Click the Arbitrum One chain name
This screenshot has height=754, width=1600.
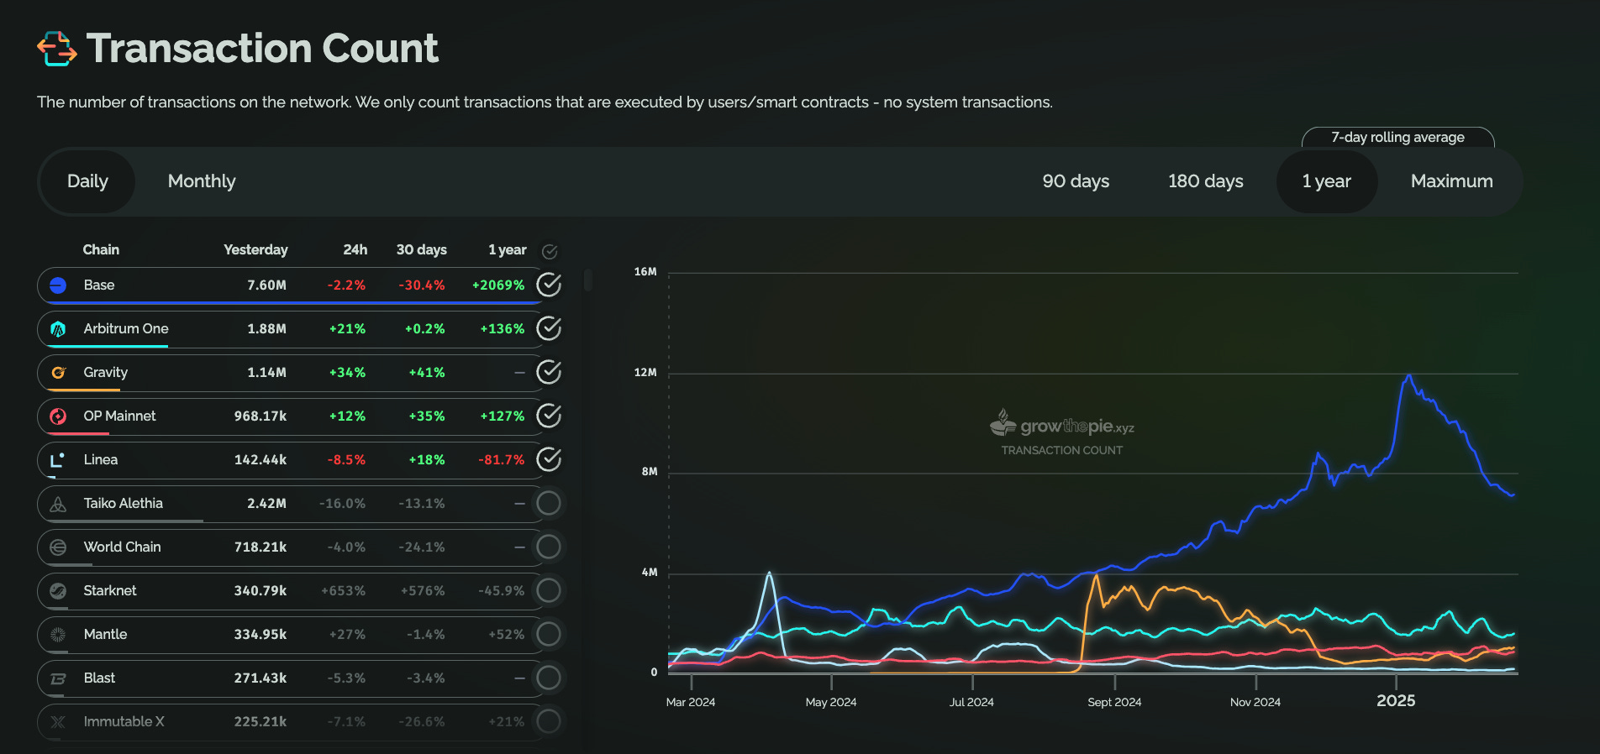(x=126, y=329)
